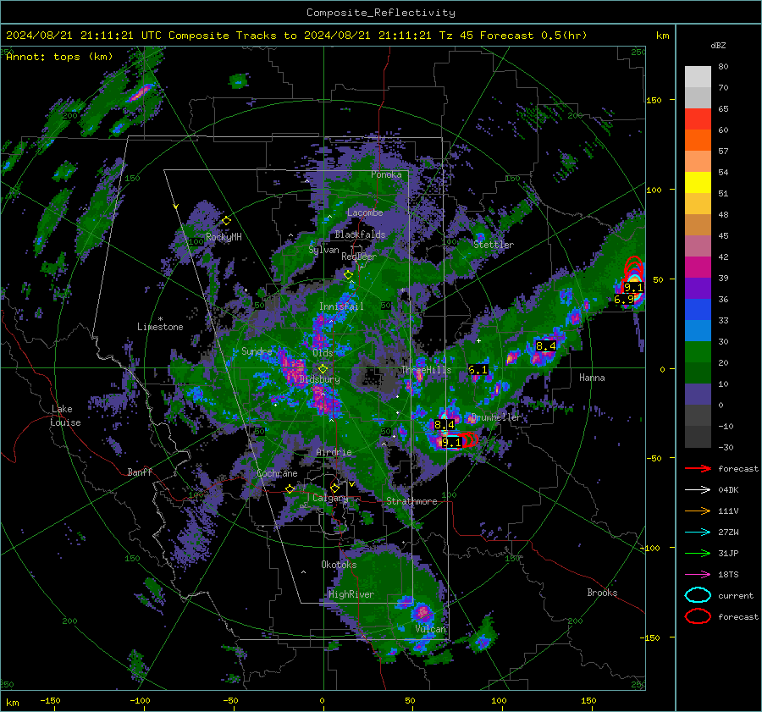Click the HighRiver city label

351,594
